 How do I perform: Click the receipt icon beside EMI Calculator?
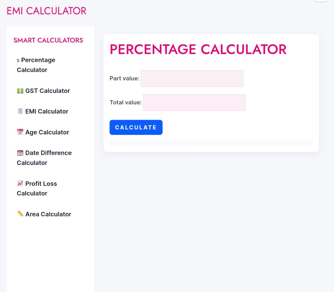pos(20,111)
